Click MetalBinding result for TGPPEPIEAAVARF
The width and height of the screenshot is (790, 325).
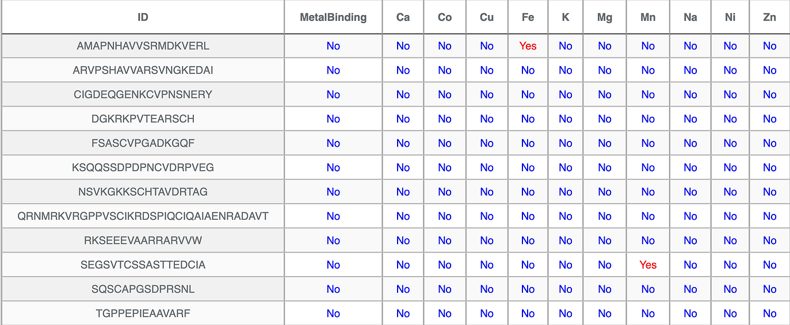(x=333, y=313)
